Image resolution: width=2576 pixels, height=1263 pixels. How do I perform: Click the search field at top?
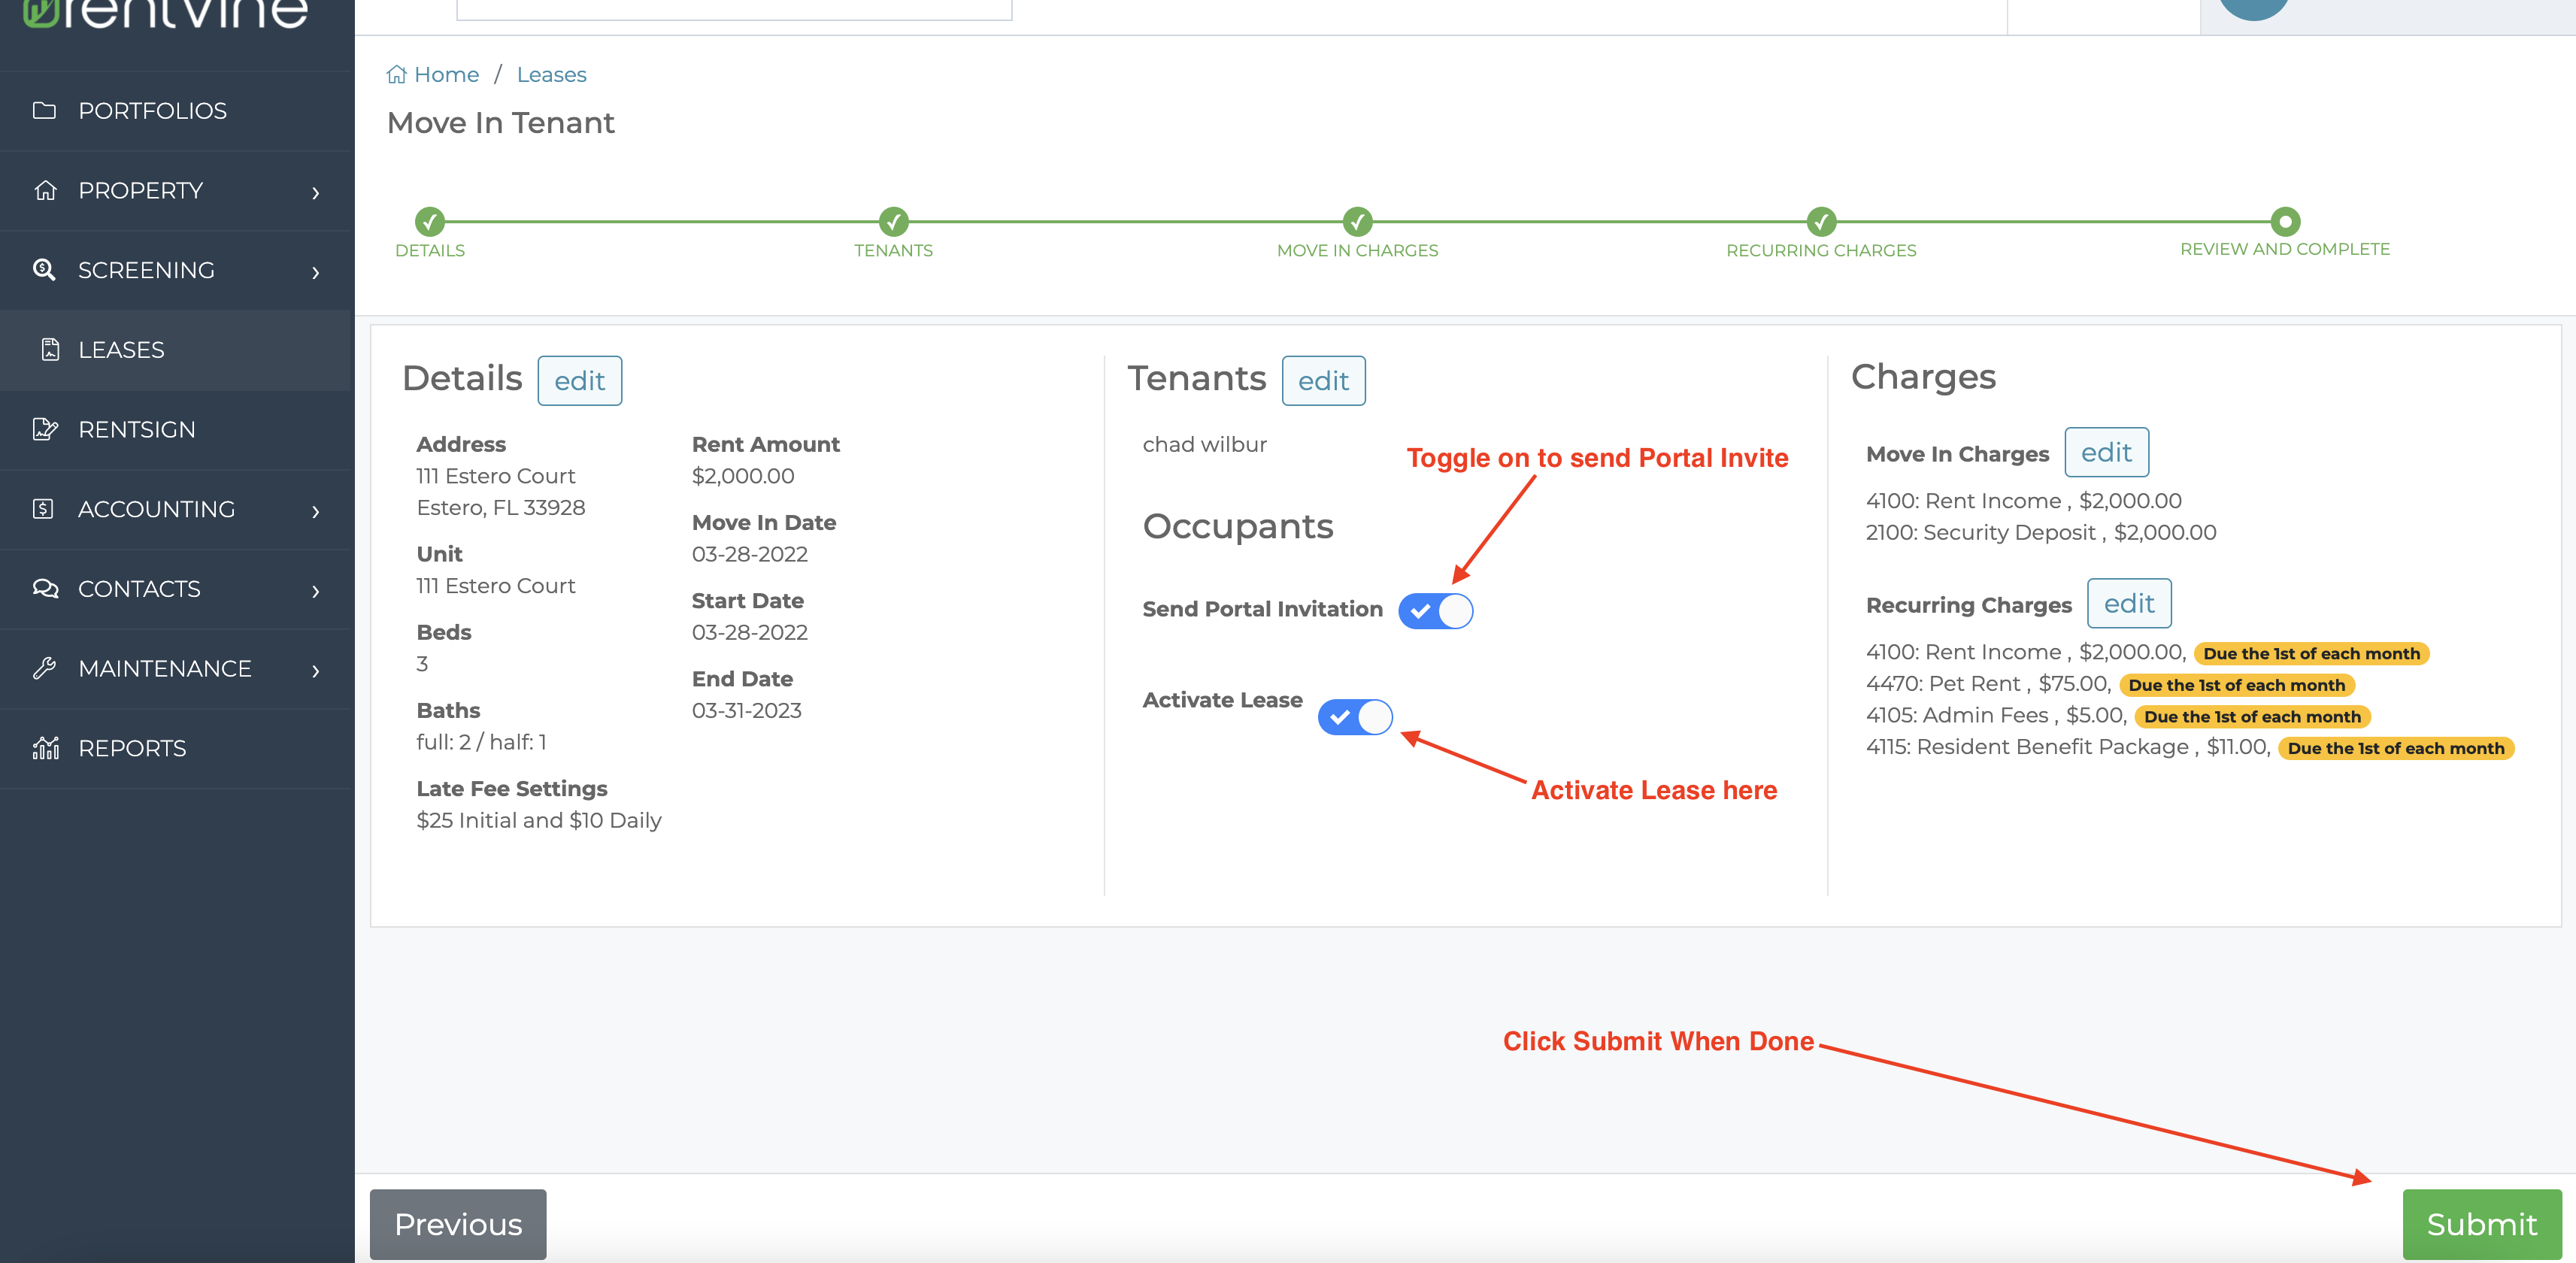coord(734,9)
